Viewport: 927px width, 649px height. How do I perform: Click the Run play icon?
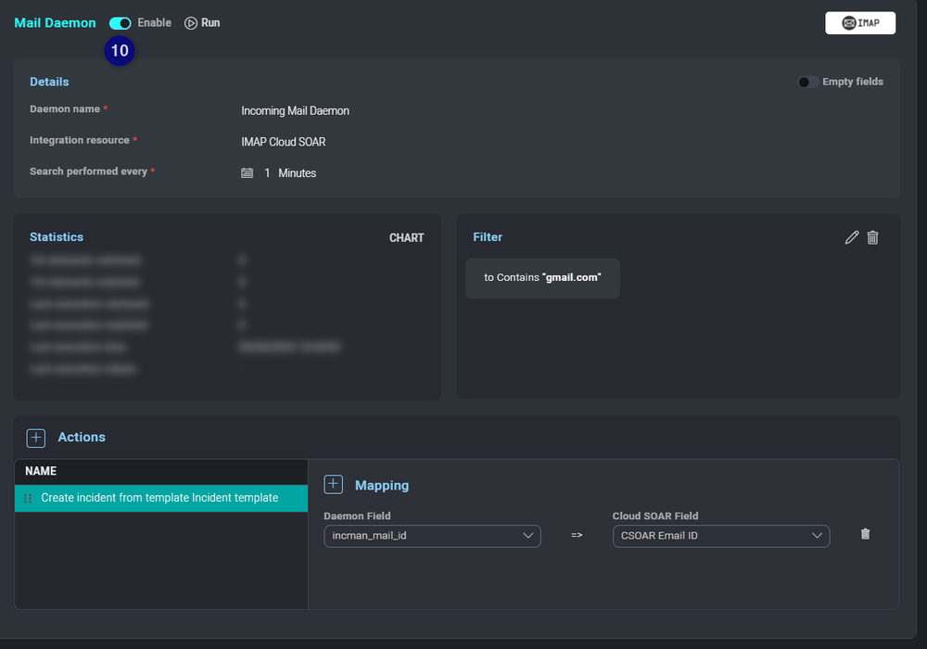tap(191, 23)
